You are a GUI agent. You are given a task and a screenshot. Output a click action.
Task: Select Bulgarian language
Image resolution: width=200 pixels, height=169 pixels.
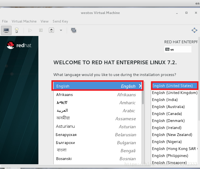[98, 142]
